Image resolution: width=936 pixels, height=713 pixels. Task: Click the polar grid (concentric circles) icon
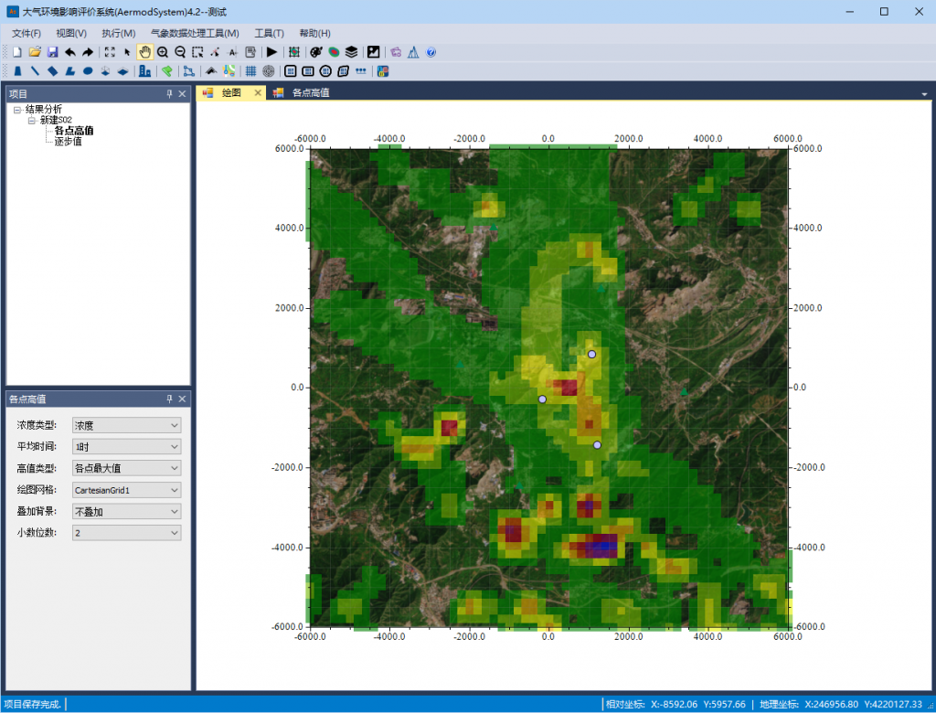pyautogui.click(x=268, y=70)
